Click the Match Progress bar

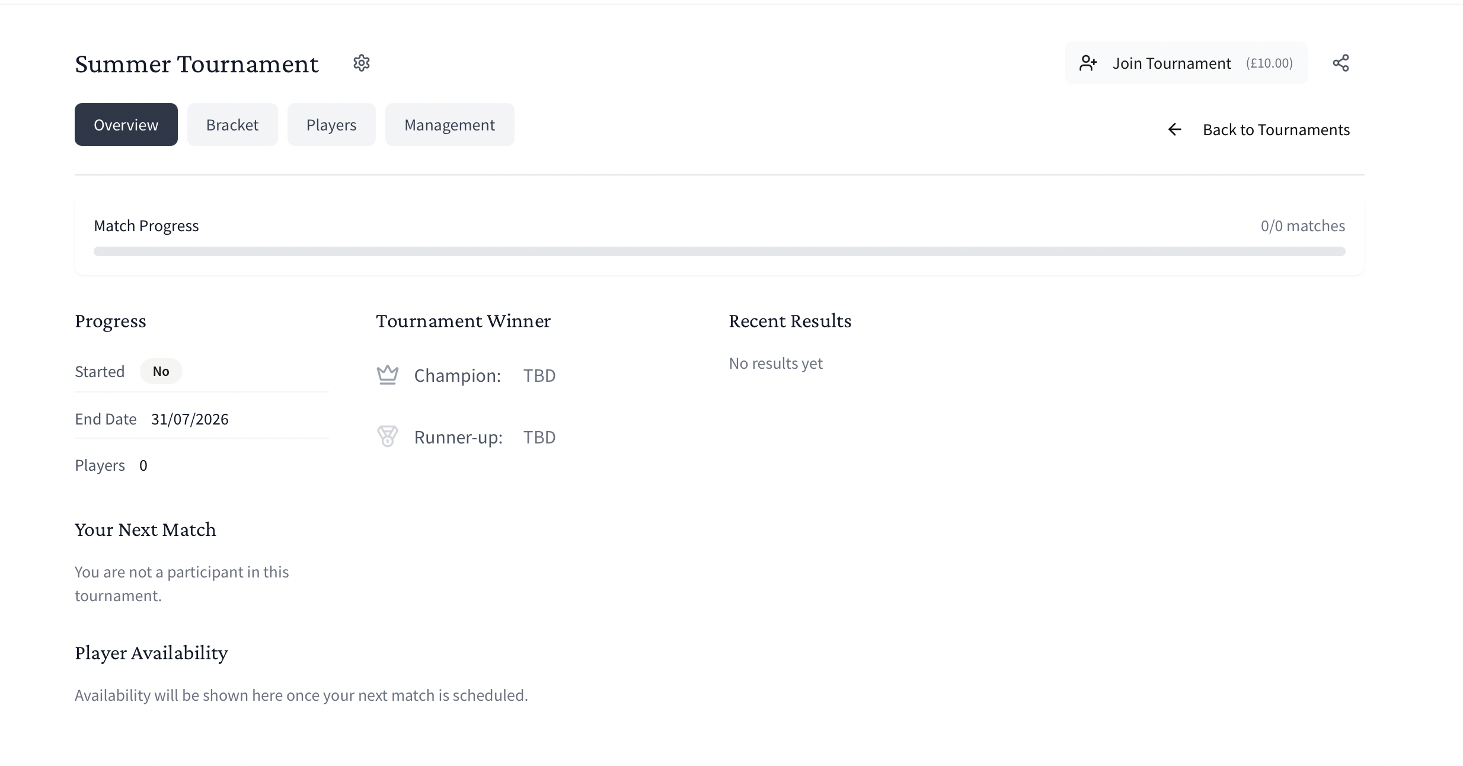[x=720, y=251]
